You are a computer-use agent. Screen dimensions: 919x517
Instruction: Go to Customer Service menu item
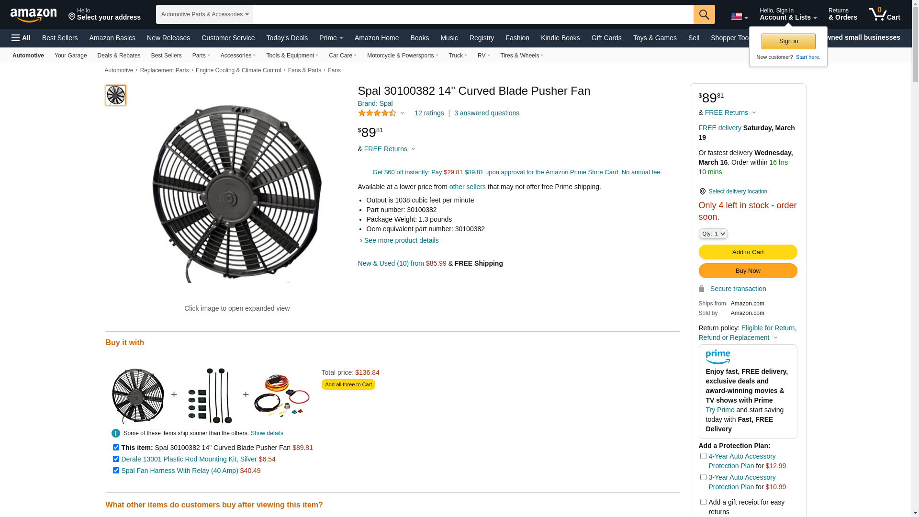(228, 38)
